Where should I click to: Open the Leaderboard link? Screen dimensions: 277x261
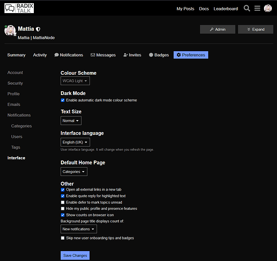click(225, 9)
